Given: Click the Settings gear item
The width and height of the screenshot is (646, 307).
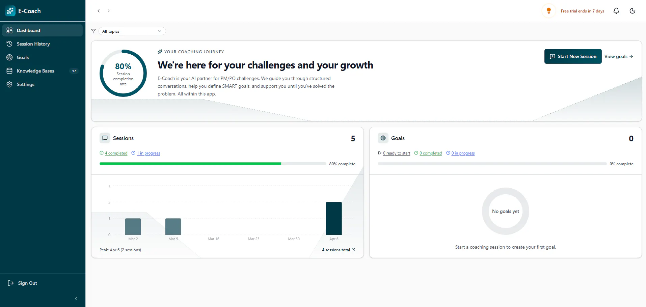Looking at the screenshot, I should click(x=42, y=84).
